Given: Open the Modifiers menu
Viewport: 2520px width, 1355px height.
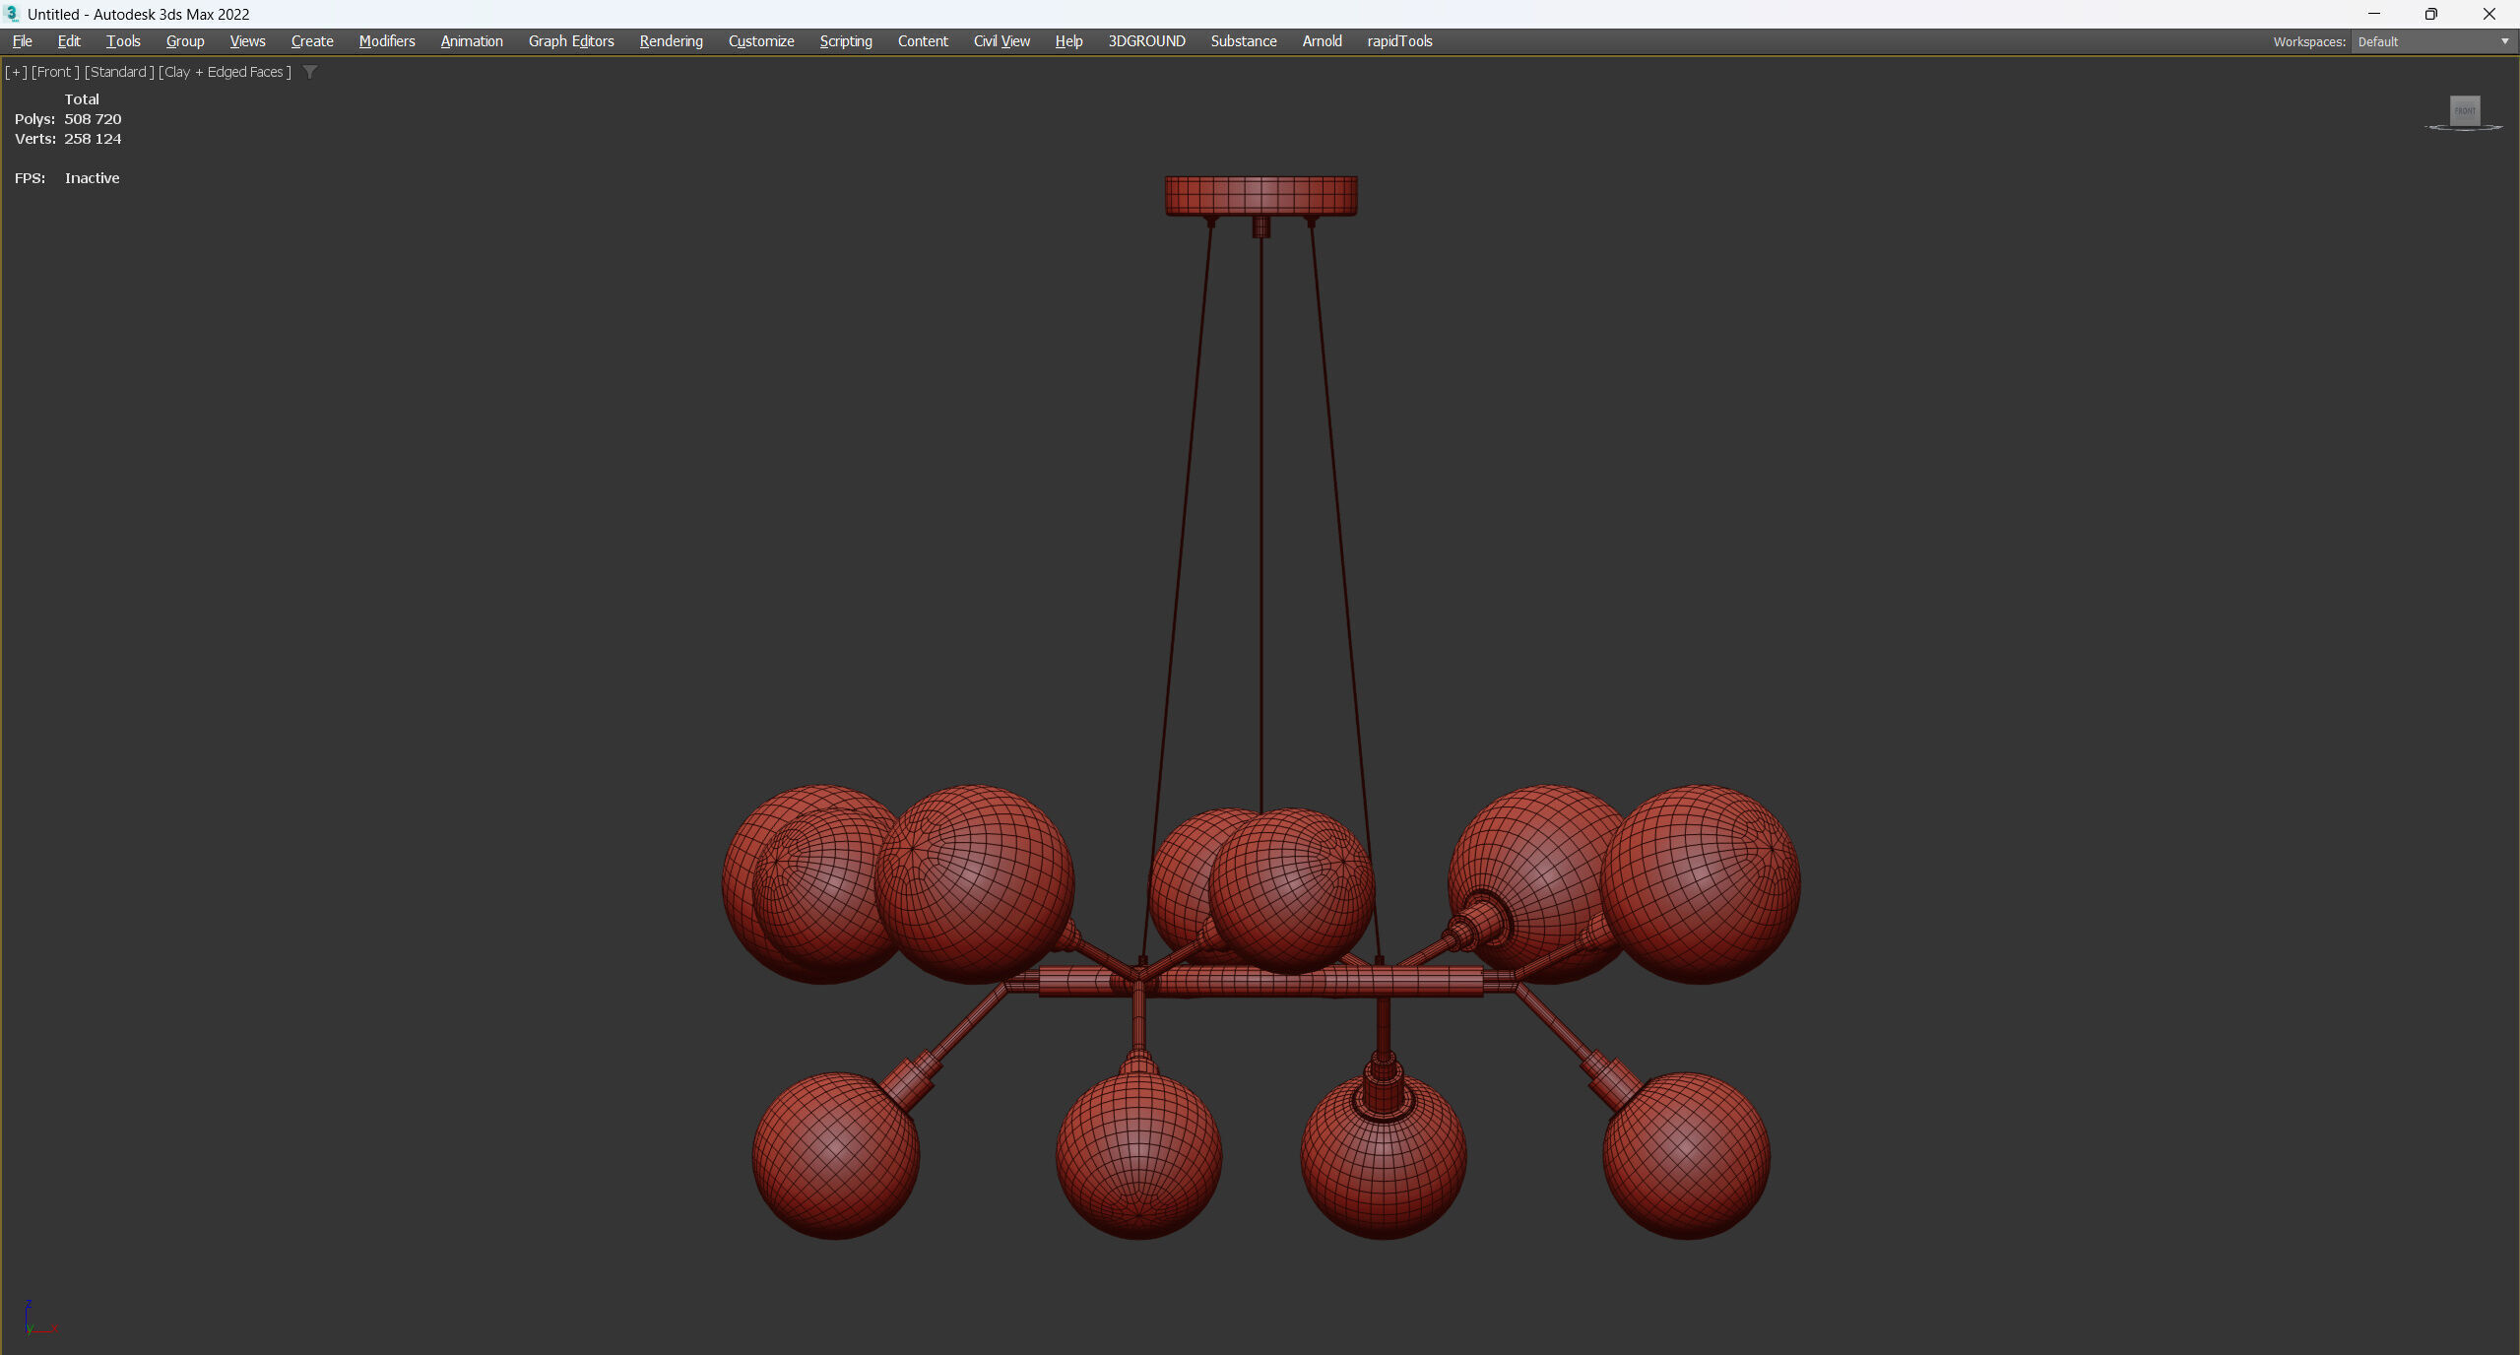Looking at the screenshot, I should [x=386, y=41].
